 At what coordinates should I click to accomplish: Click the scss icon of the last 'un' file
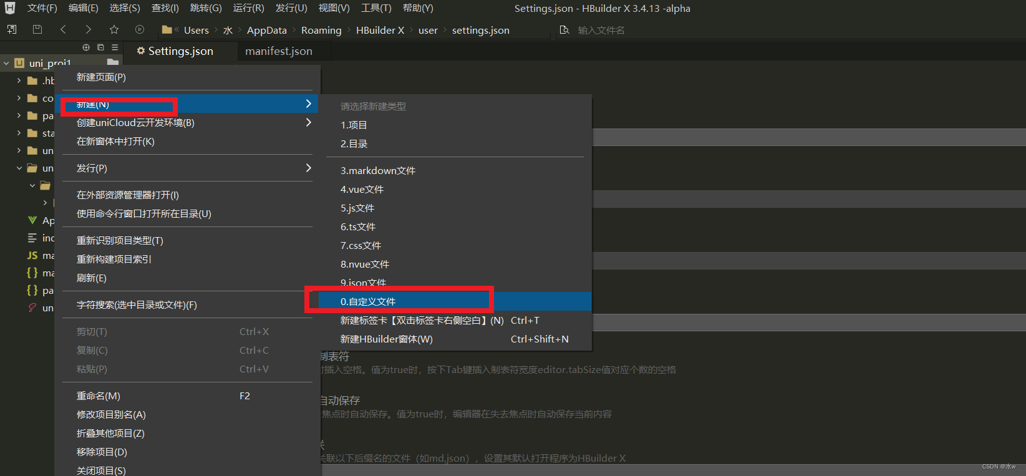click(32, 308)
